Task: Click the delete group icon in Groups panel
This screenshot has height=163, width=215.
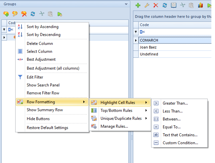Action: [x=24, y=14]
